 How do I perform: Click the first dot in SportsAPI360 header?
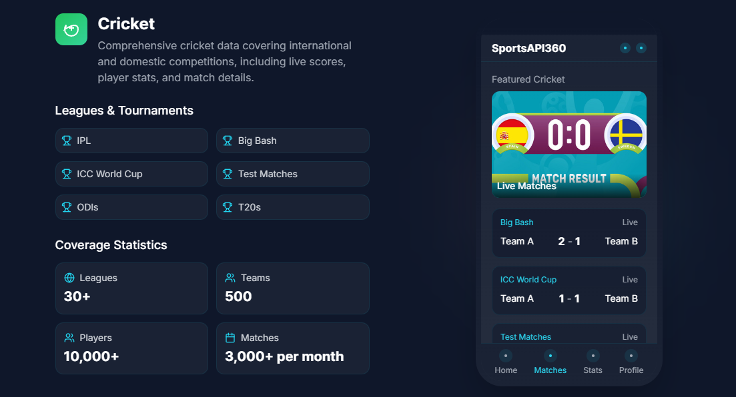625,48
